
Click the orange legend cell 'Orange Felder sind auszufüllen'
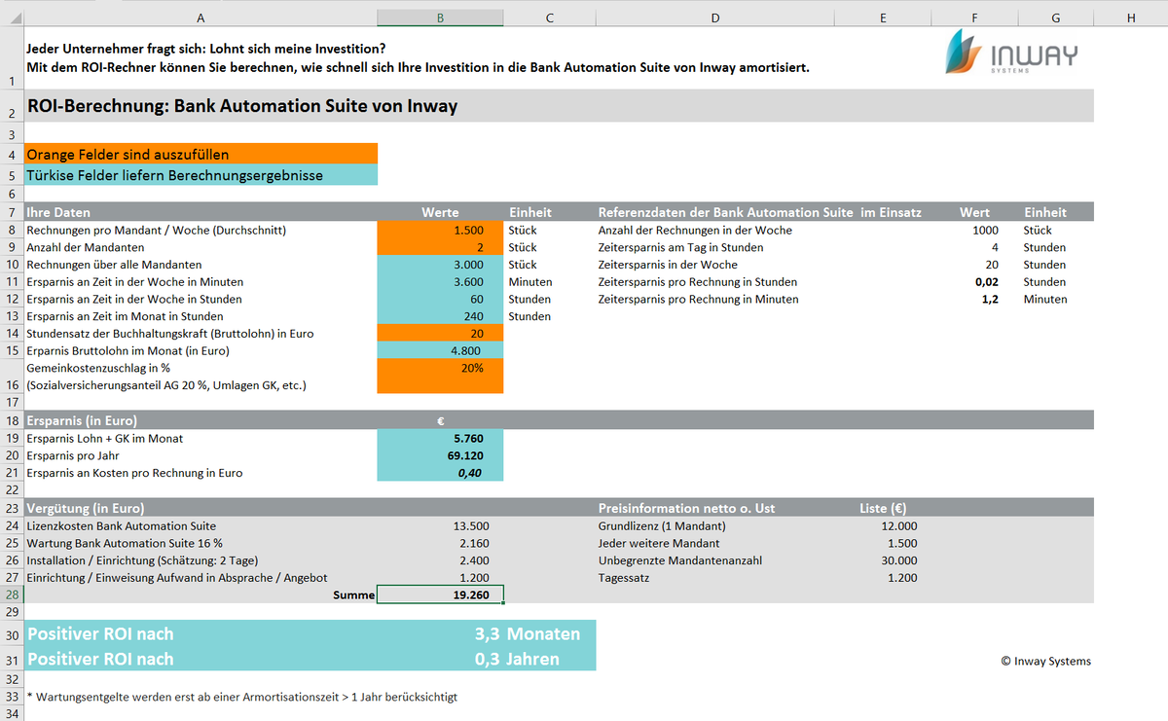coord(201,154)
